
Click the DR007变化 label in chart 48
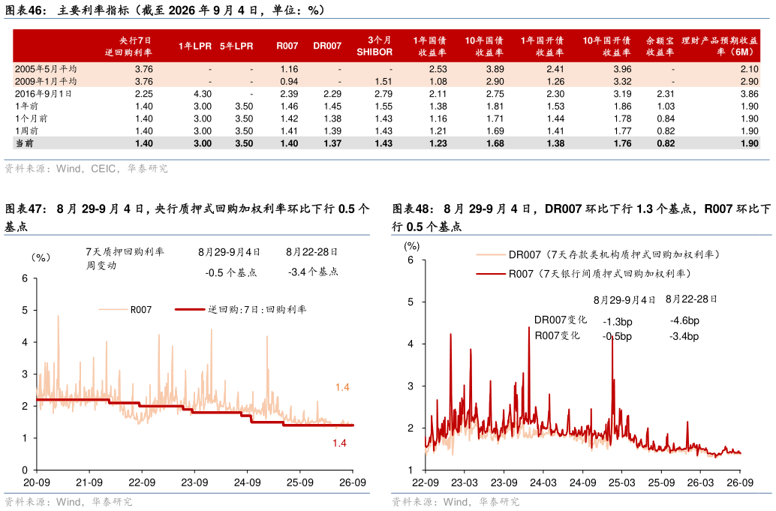tap(560, 320)
